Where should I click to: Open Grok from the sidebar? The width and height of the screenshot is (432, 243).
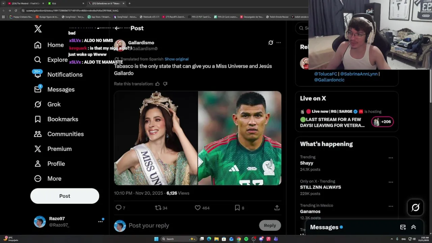[x=47, y=104]
